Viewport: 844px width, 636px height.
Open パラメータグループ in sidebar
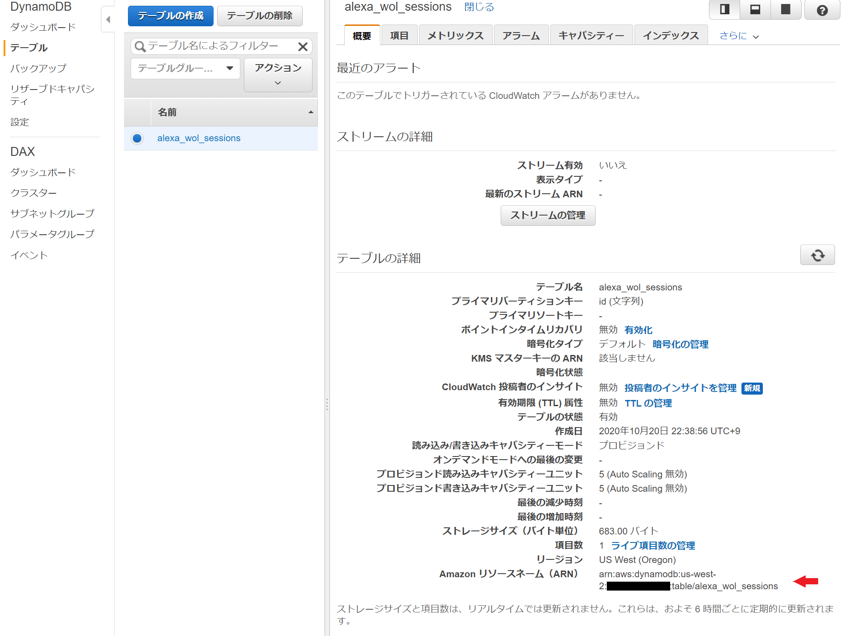52,234
